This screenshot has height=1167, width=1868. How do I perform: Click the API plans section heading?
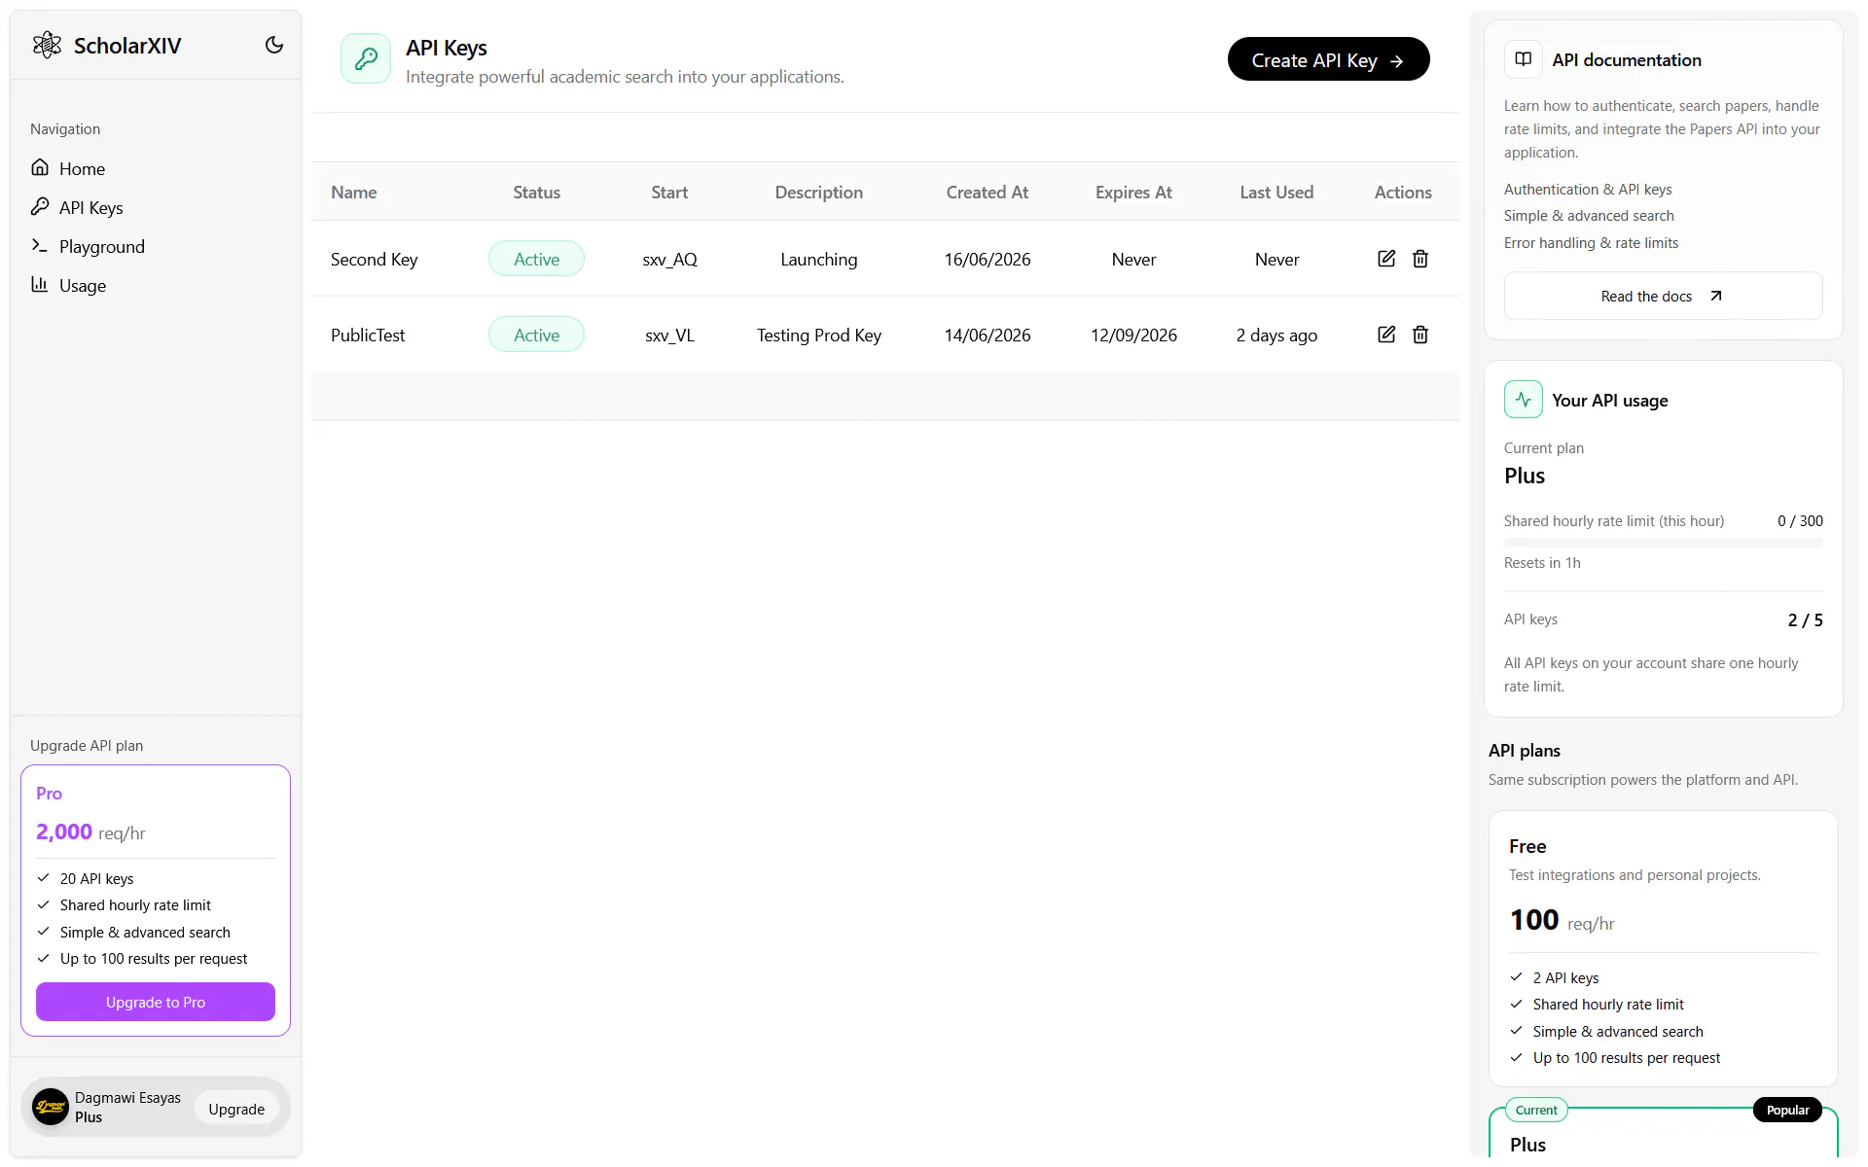pyautogui.click(x=1524, y=750)
